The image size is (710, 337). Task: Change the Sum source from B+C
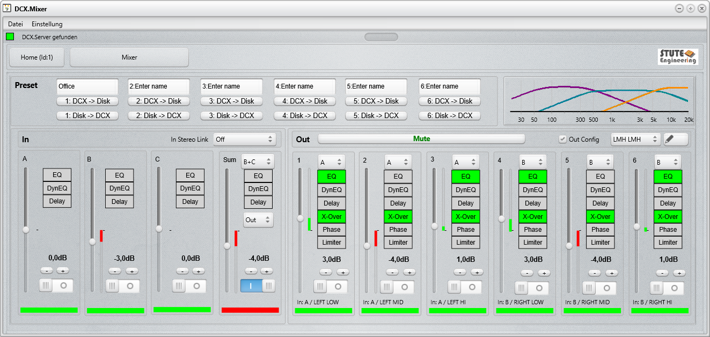click(258, 160)
